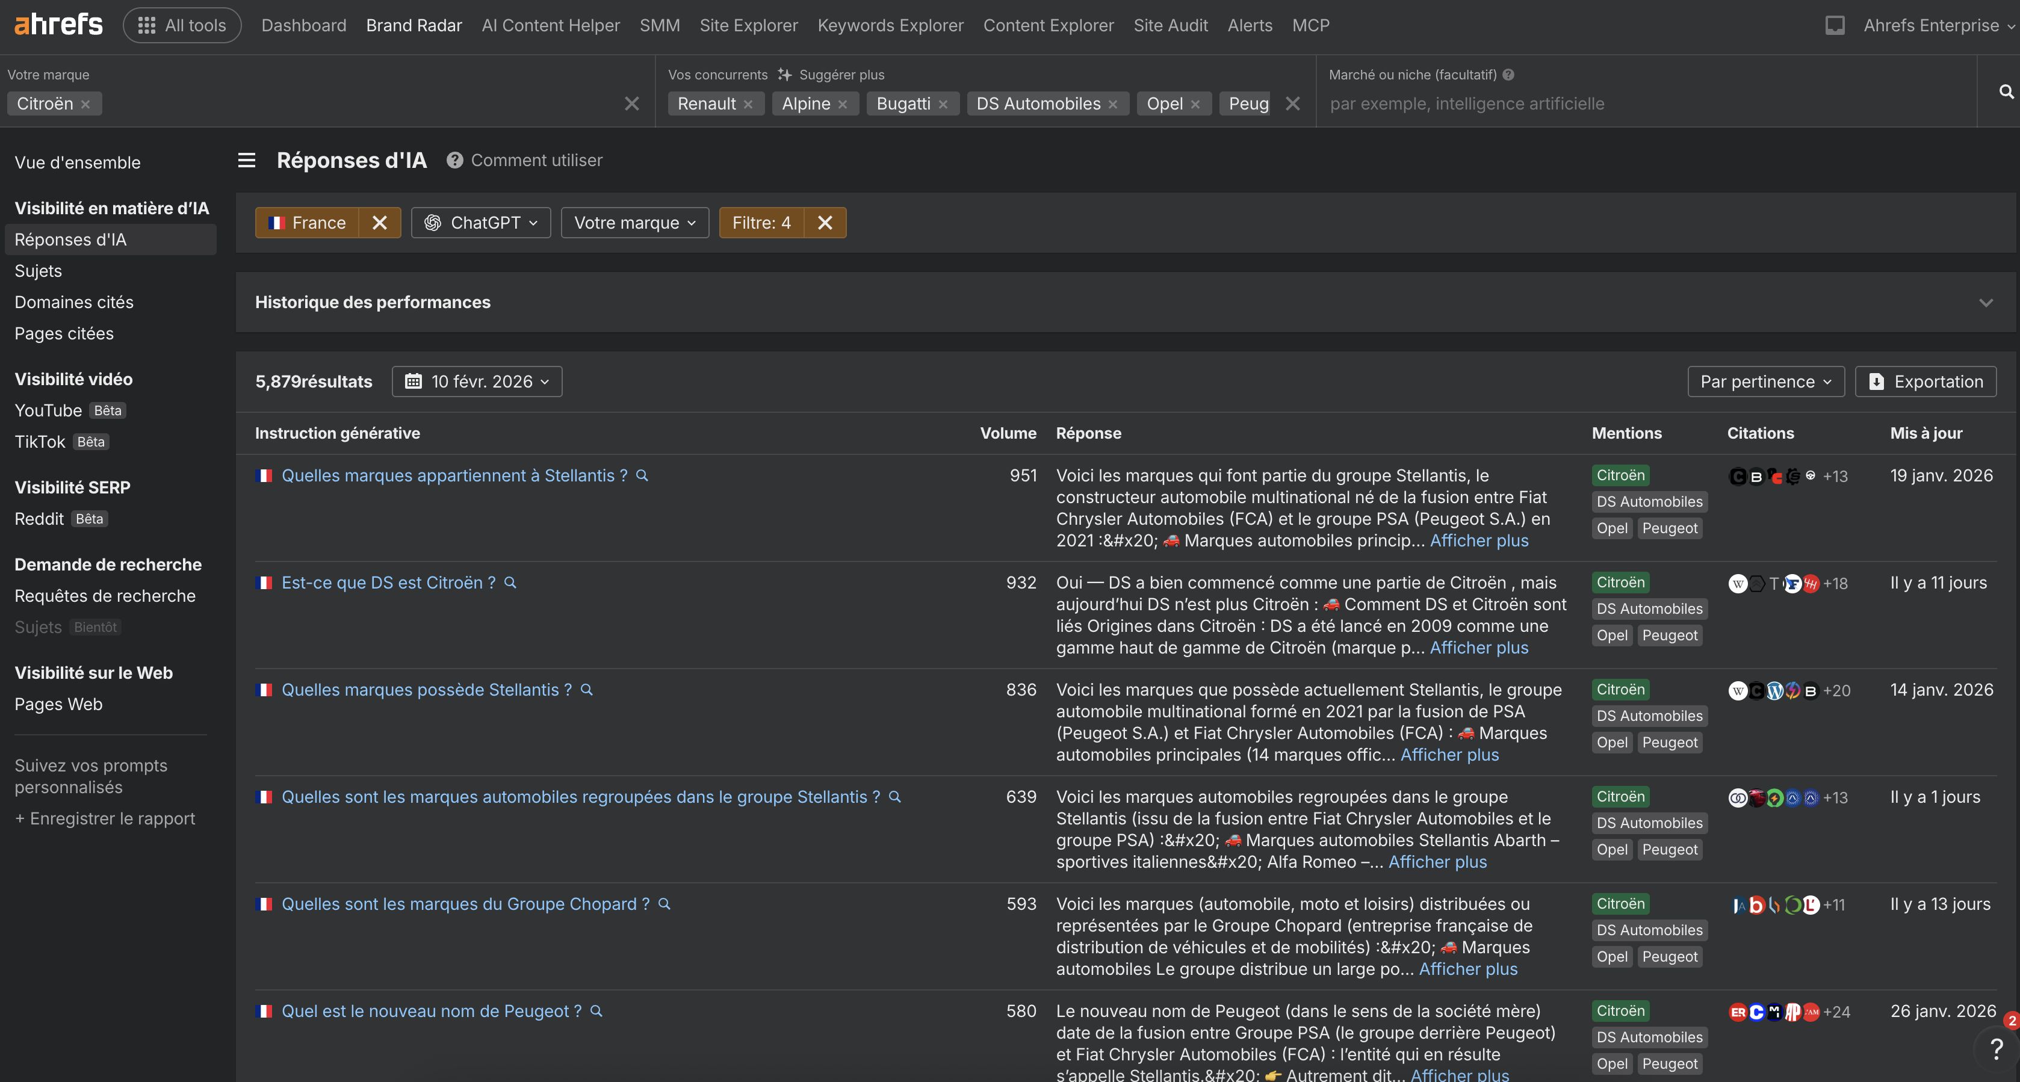Viewport: 2020px width, 1082px height.
Task: Click the calendar icon on the date selector
Action: (415, 381)
